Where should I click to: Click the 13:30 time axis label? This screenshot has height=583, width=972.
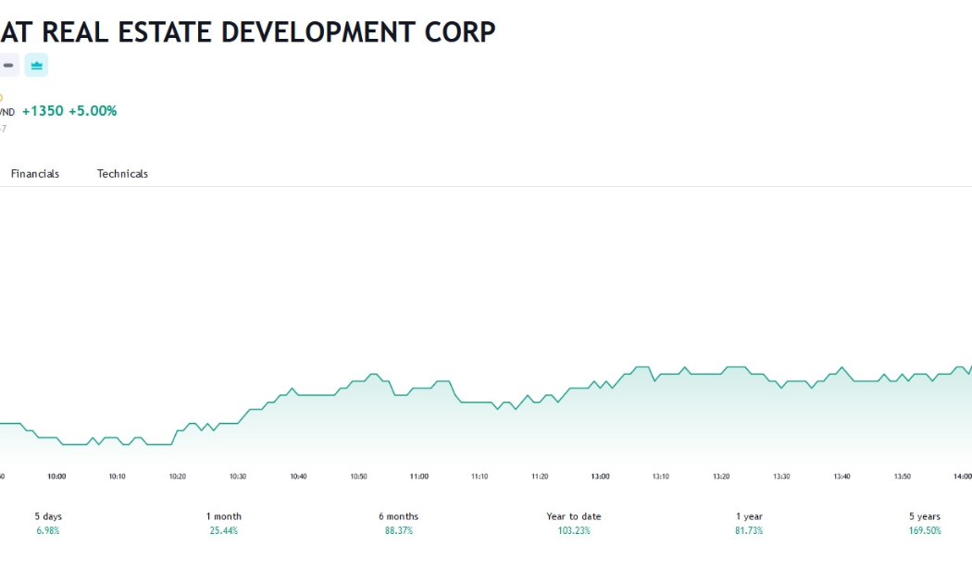coord(781,477)
